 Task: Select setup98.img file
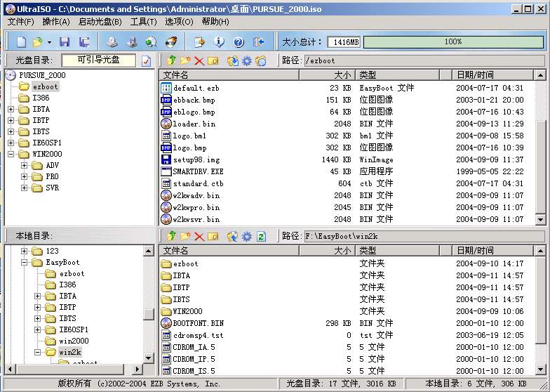click(x=196, y=160)
